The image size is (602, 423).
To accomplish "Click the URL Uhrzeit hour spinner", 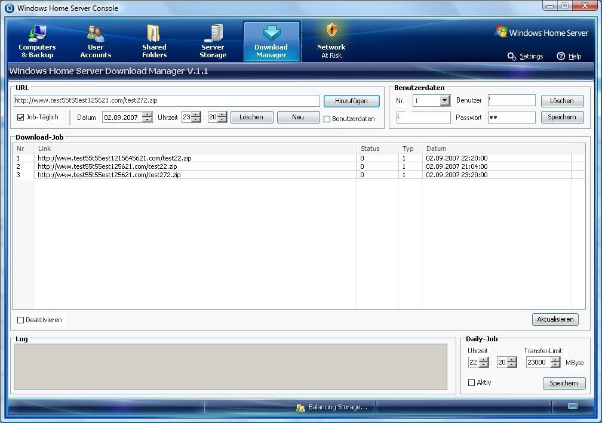I will click(x=196, y=118).
